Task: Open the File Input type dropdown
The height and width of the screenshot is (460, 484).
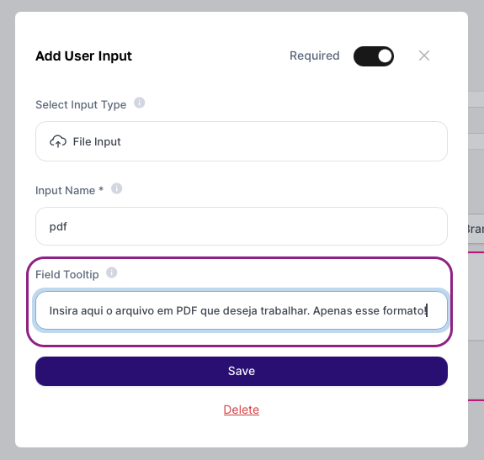Action: pos(242,141)
